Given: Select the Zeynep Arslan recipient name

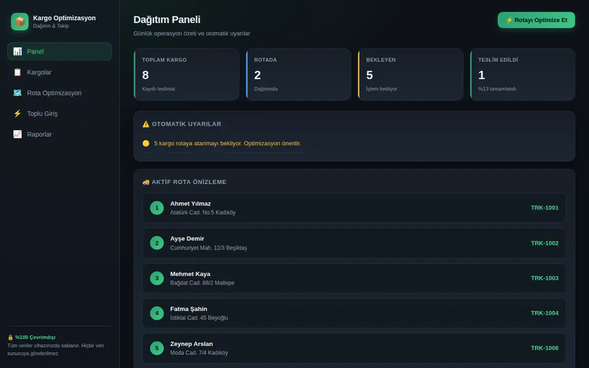Looking at the screenshot, I should tap(191, 344).
